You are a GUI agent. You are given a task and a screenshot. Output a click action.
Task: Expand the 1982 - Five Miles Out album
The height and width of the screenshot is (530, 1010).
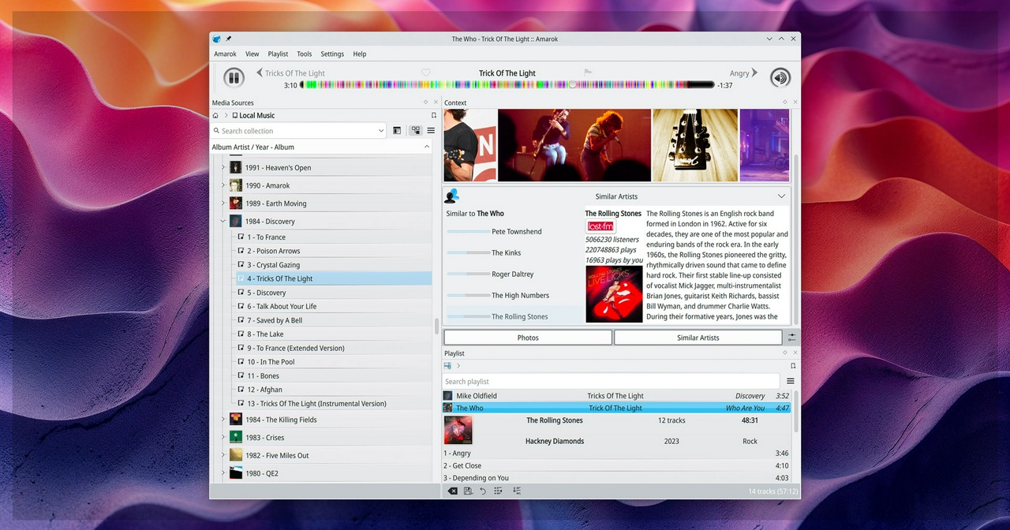tap(223, 455)
